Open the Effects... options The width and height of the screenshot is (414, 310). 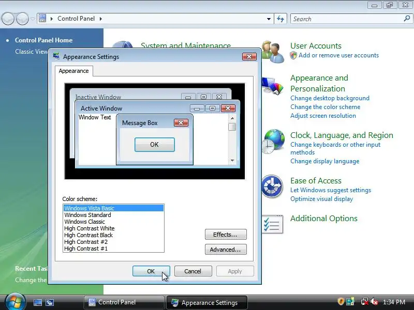[226, 235]
